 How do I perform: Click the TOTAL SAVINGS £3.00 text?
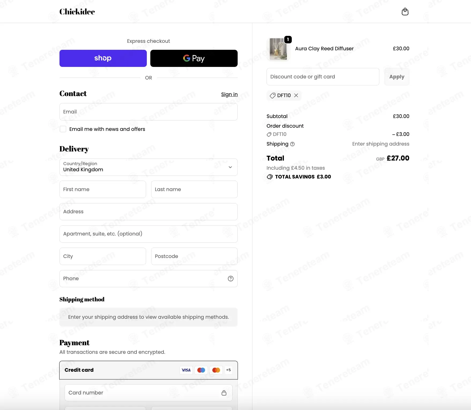coord(303,177)
